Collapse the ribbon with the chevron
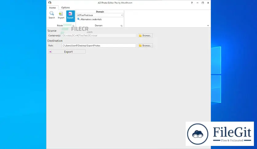The image size is (257, 149). point(208,26)
